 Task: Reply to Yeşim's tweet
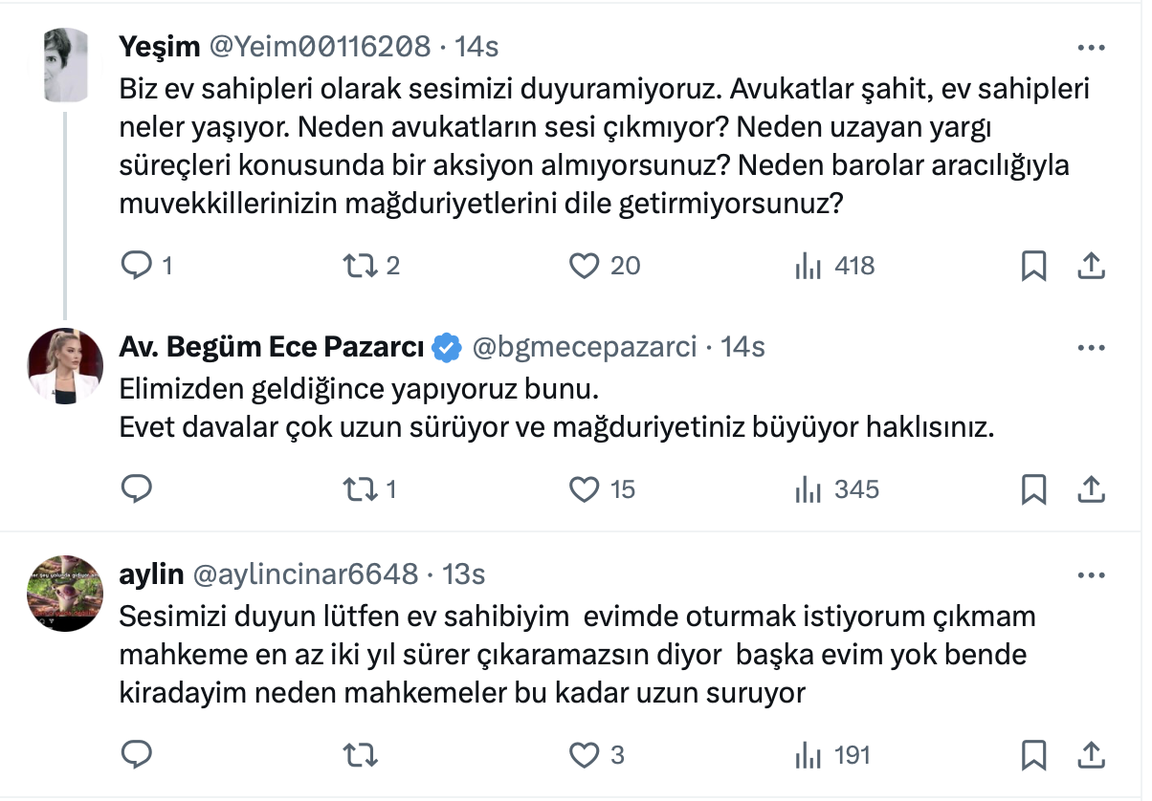coord(137,265)
